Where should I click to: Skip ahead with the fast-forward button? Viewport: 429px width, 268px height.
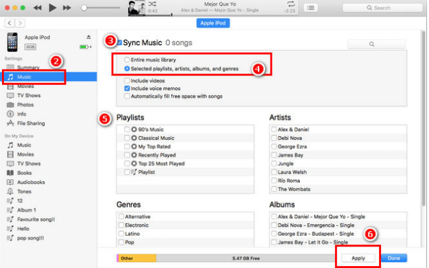67,8
